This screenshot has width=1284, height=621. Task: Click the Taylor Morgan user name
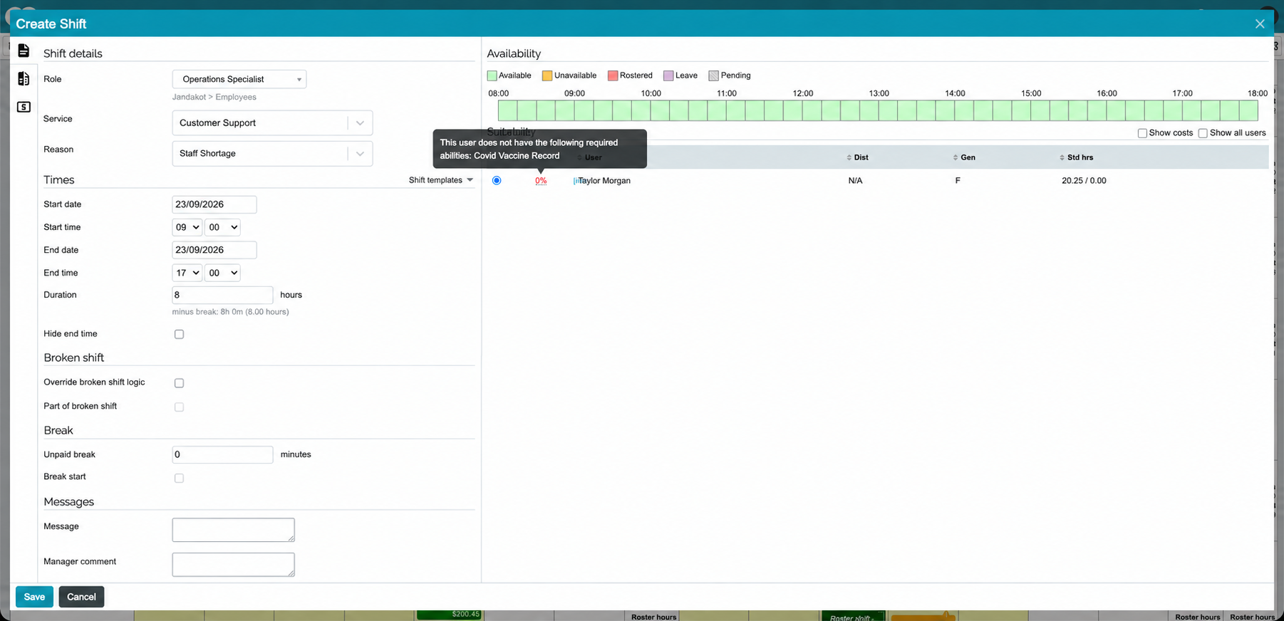(604, 181)
